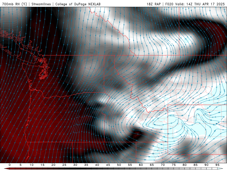
Task: Click the colorbar tick label "0"
Action: pyautogui.click(x=10, y=165)
